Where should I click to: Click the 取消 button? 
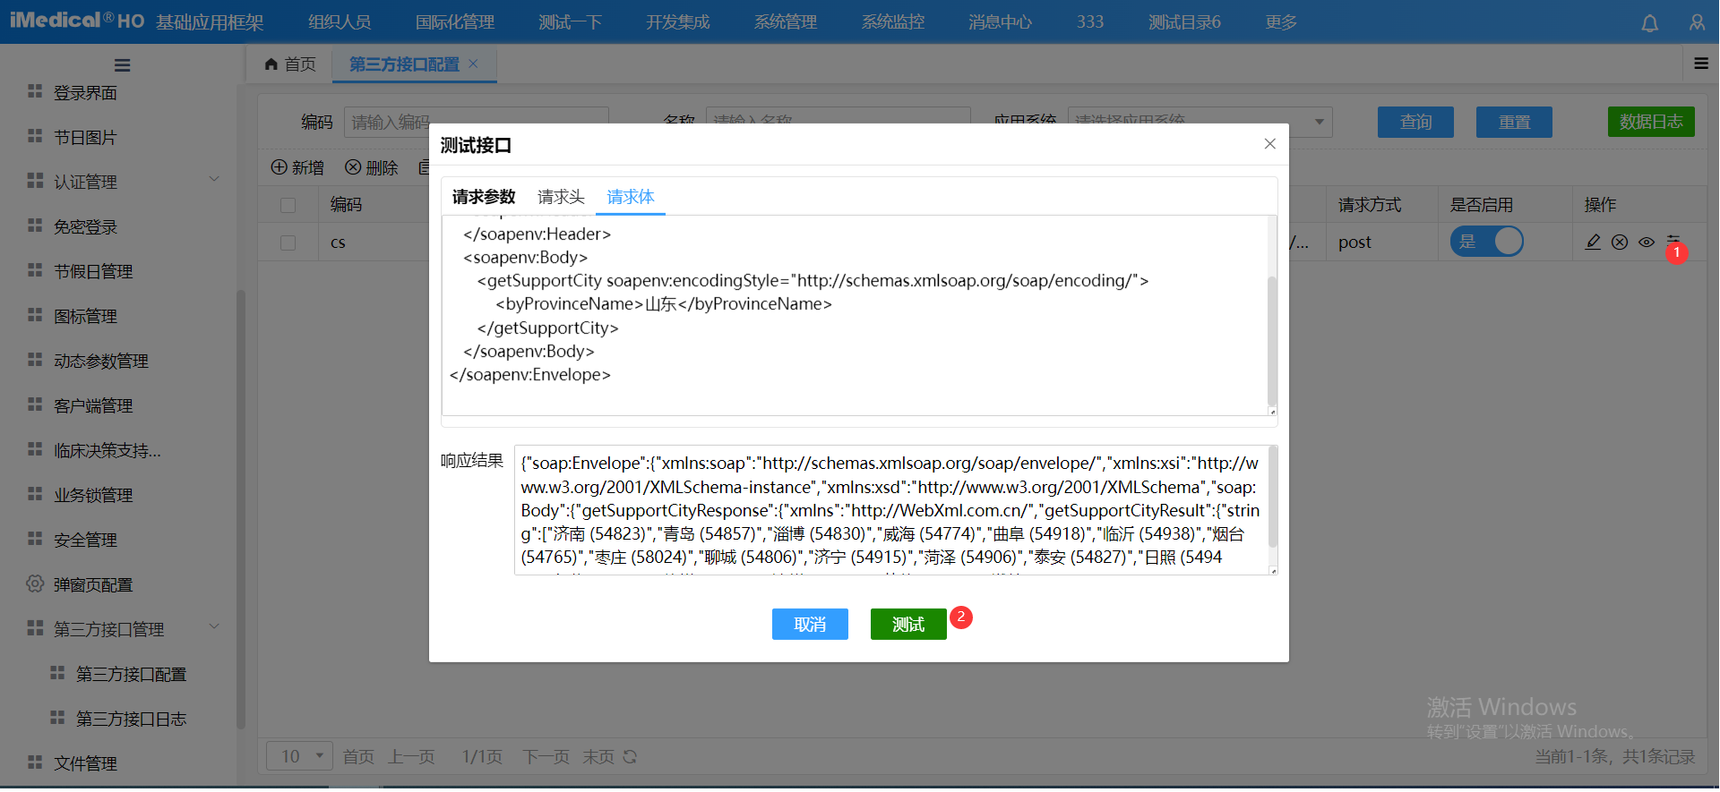point(810,625)
